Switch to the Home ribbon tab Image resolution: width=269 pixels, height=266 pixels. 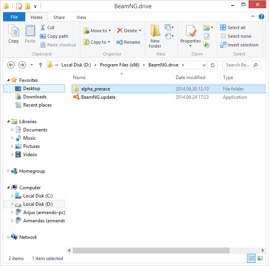pos(37,17)
